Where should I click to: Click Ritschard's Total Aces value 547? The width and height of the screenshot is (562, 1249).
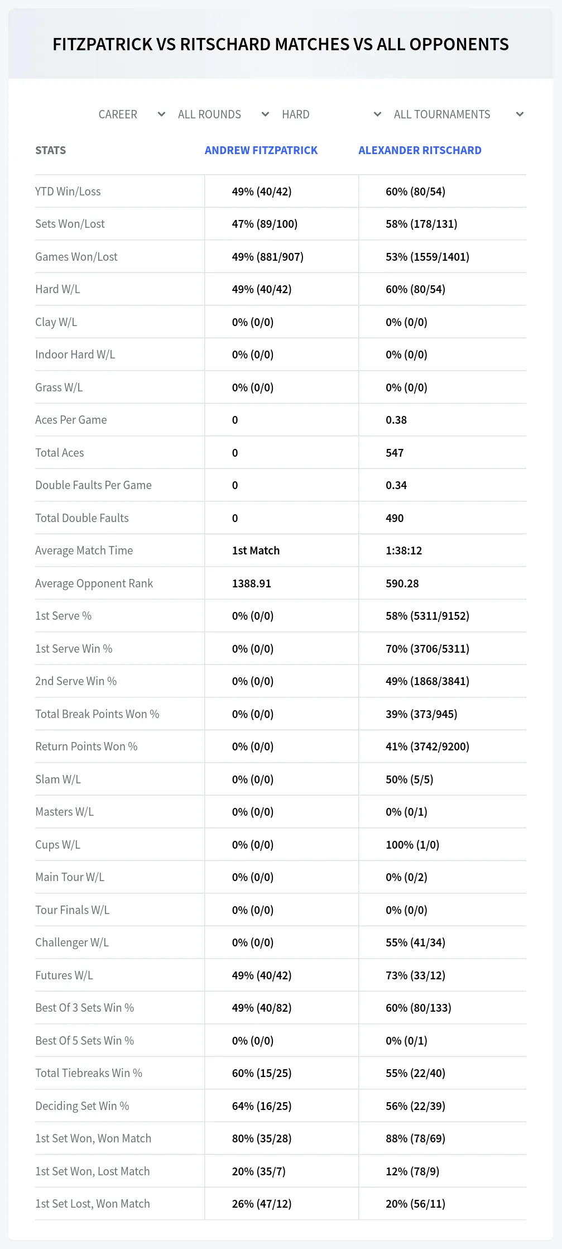395,453
